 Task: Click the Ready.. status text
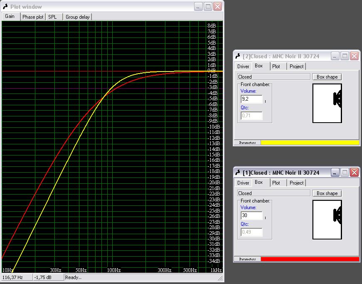point(74,277)
